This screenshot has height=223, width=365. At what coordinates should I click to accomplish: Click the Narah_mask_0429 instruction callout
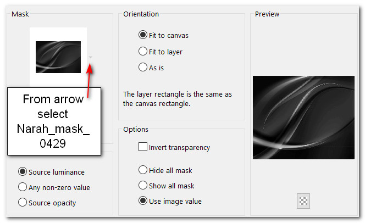pos(53,121)
